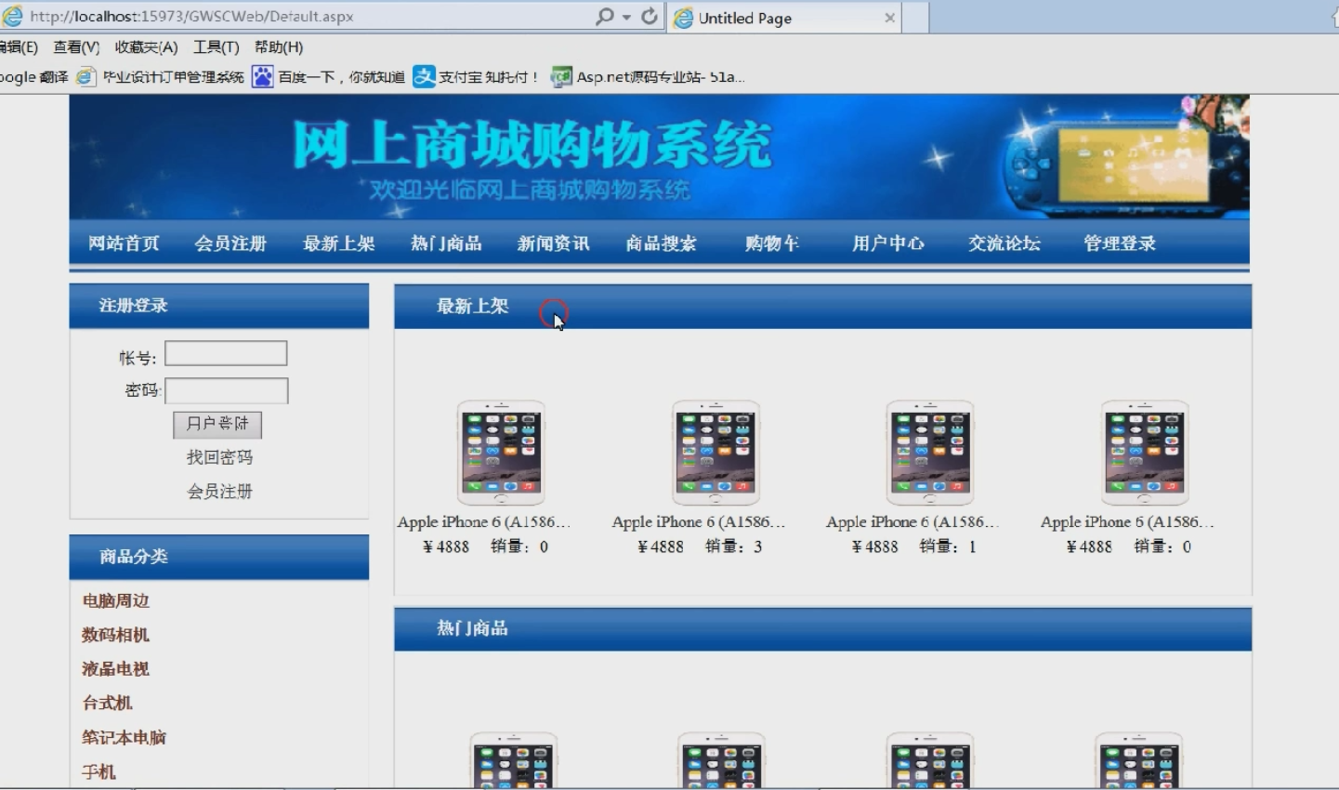Click the 会员注册 link under login form
The image size is (1339, 790).
[219, 492]
